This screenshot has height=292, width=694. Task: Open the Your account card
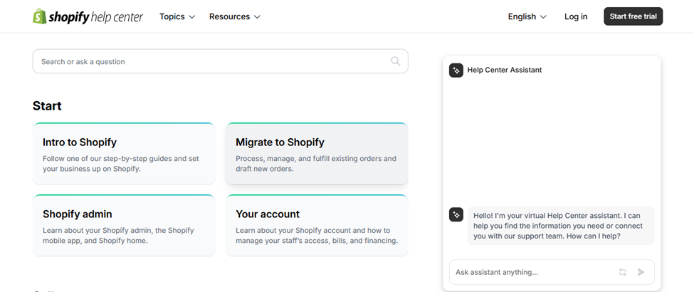pyautogui.click(x=317, y=226)
